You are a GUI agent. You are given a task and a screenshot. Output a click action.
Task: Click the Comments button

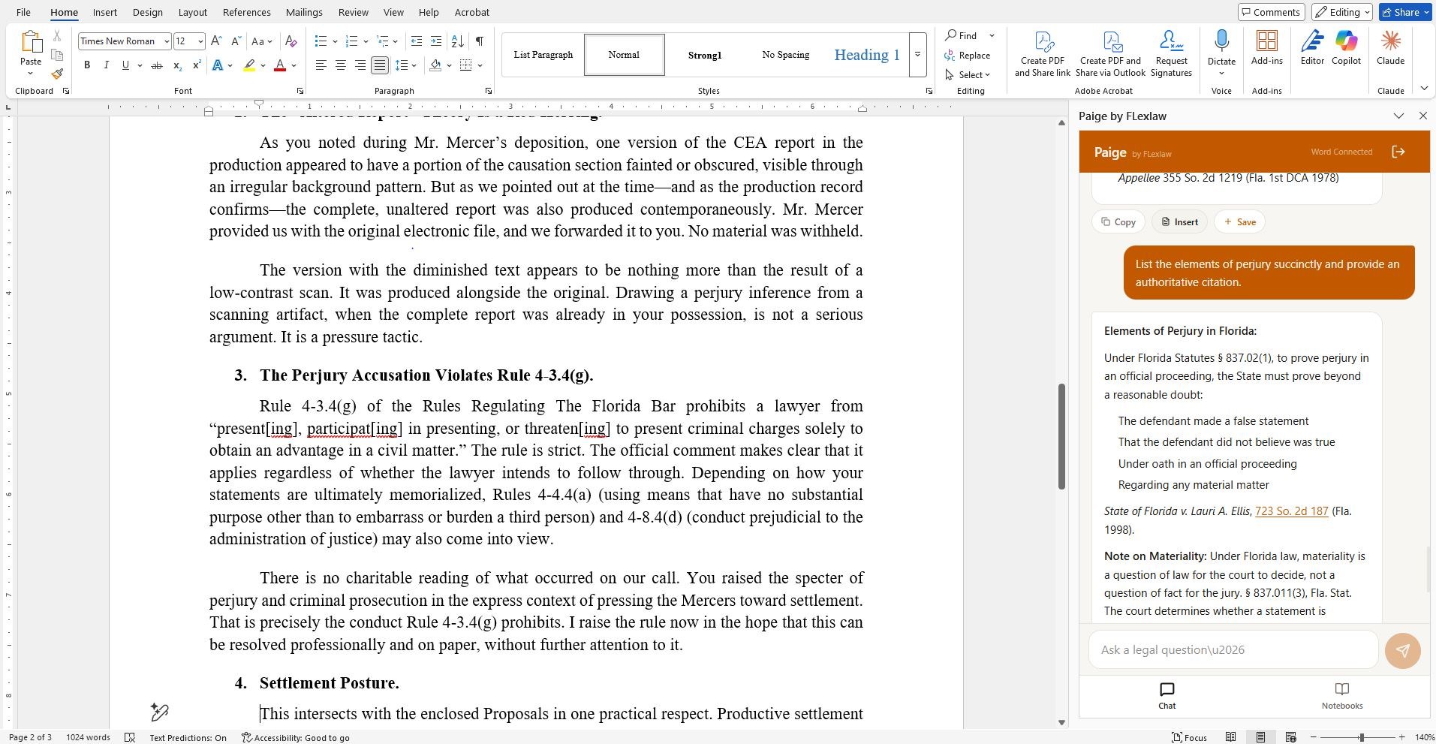point(1270,12)
